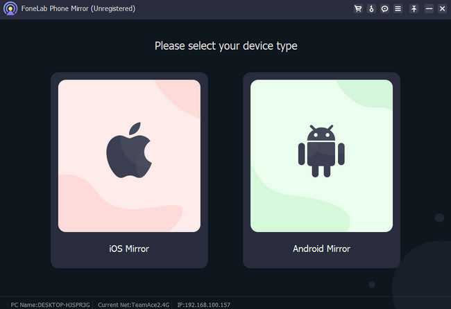Click the FoneLab Phone Mirror app logo
This screenshot has height=309, width=451.
pos(10,8)
